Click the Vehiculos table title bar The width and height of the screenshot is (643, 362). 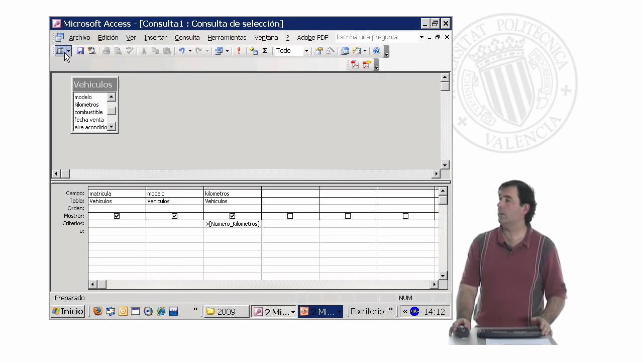click(95, 84)
